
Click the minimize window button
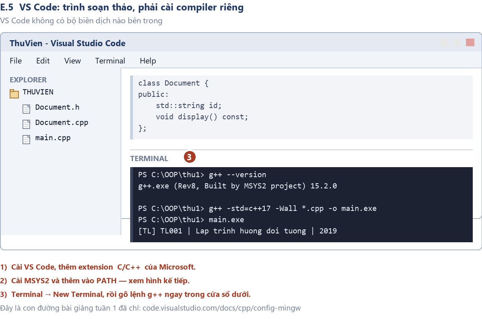pos(444,43)
